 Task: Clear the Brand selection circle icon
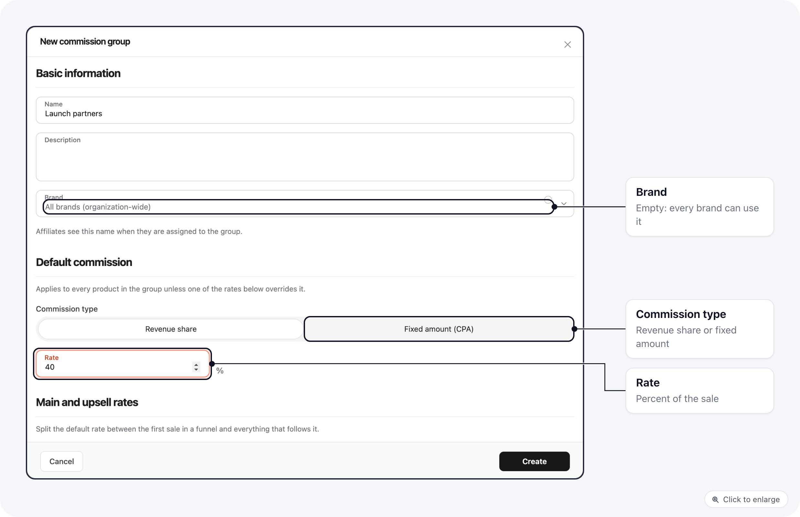point(548,200)
